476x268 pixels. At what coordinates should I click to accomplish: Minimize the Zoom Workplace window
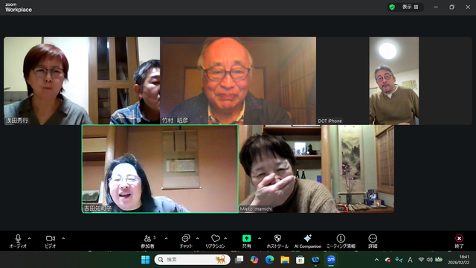(x=436, y=7)
